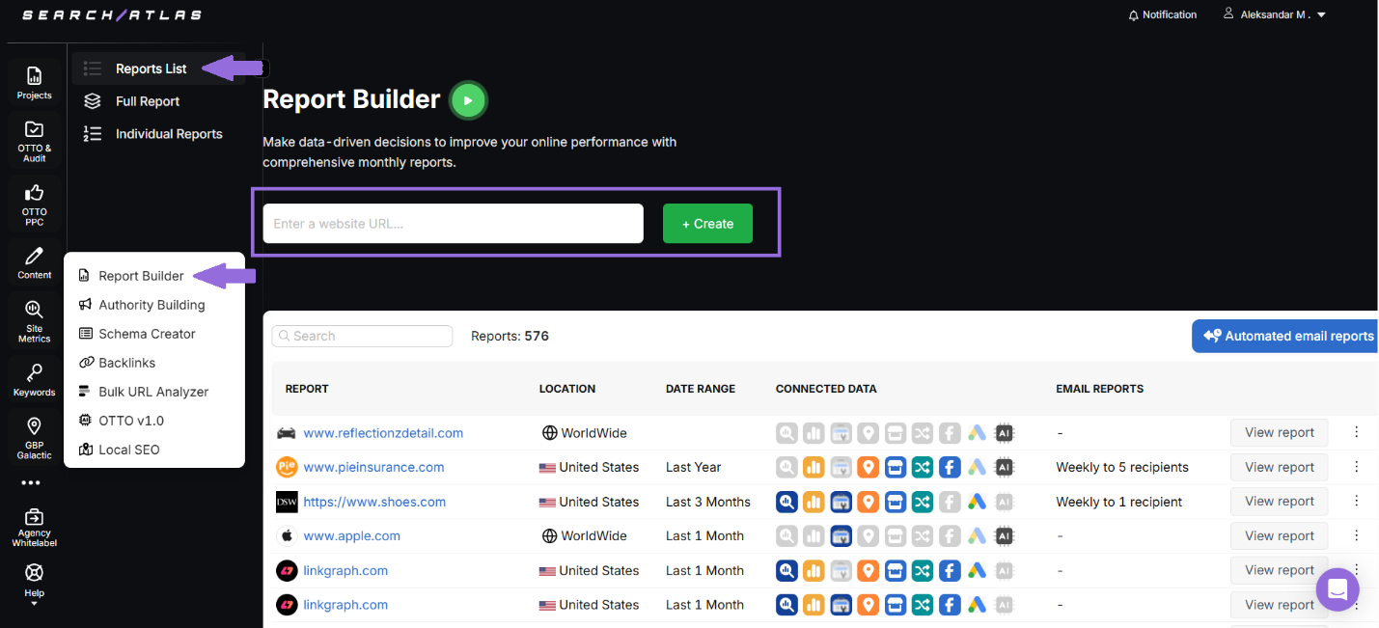Viewport: 1379px width, 628px height.
Task: Click blue calendar icon in apple.com row
Action: click(x=841, y=535)
